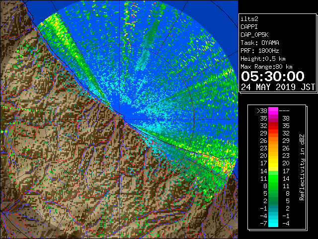Select the 'CAPPI' product text
The image size is (318, 239).
coord(249,27)
